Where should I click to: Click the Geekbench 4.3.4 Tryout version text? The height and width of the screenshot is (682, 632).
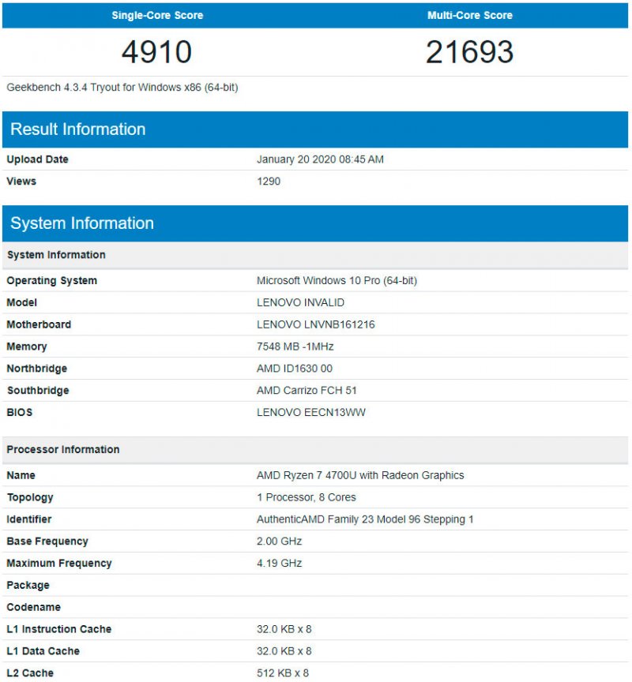pos(122,88)
